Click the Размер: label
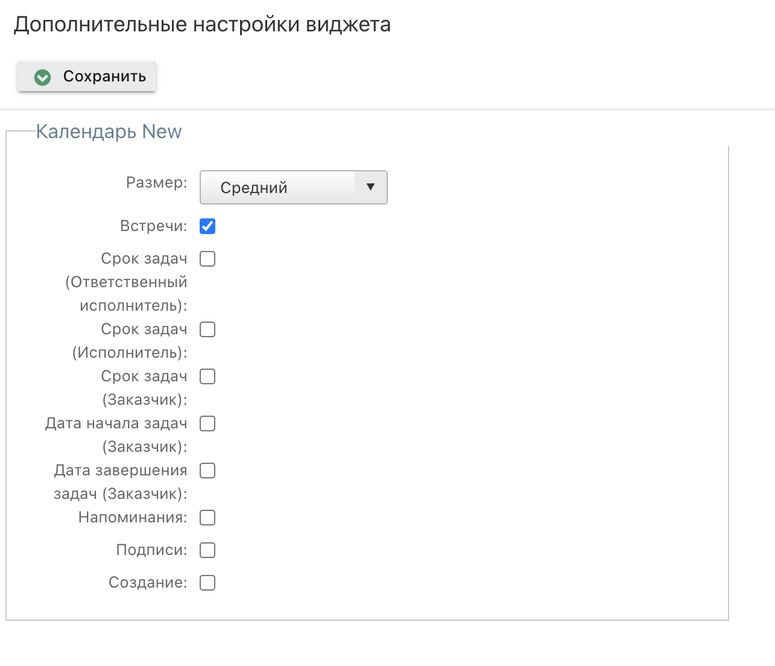 click(x=157, y=183)
